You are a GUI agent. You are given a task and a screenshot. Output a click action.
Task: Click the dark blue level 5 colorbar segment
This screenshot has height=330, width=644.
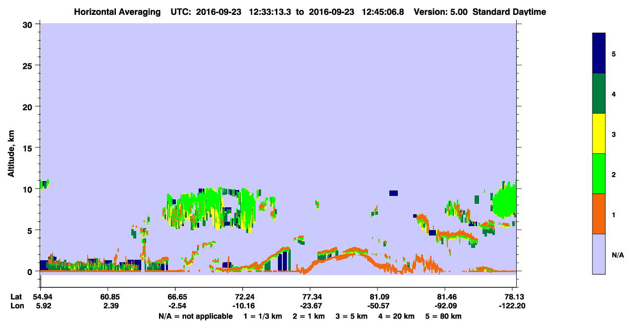click(x=599, y=53)
